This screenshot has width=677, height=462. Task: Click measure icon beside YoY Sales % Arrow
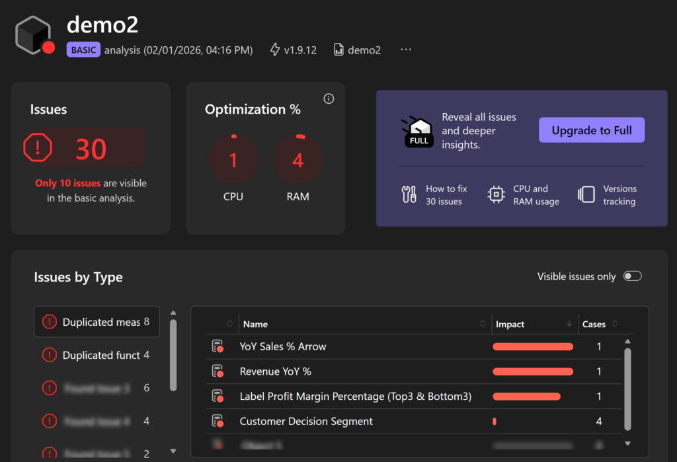[217, 347]
